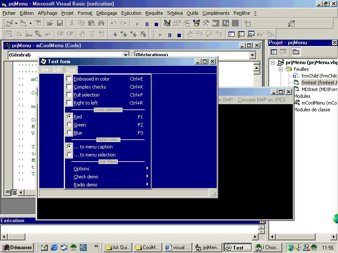Screen dimensions: 338x253
Task: Stop program execution with the Stop icon
Action: click(x=156, y=24)
